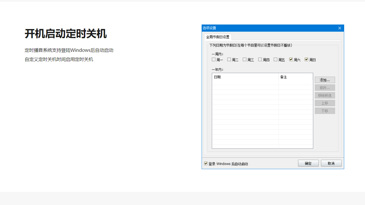Click the 添加 (Add) button
The width and height of the screenshot is (365, 205).
pos(325,80)
